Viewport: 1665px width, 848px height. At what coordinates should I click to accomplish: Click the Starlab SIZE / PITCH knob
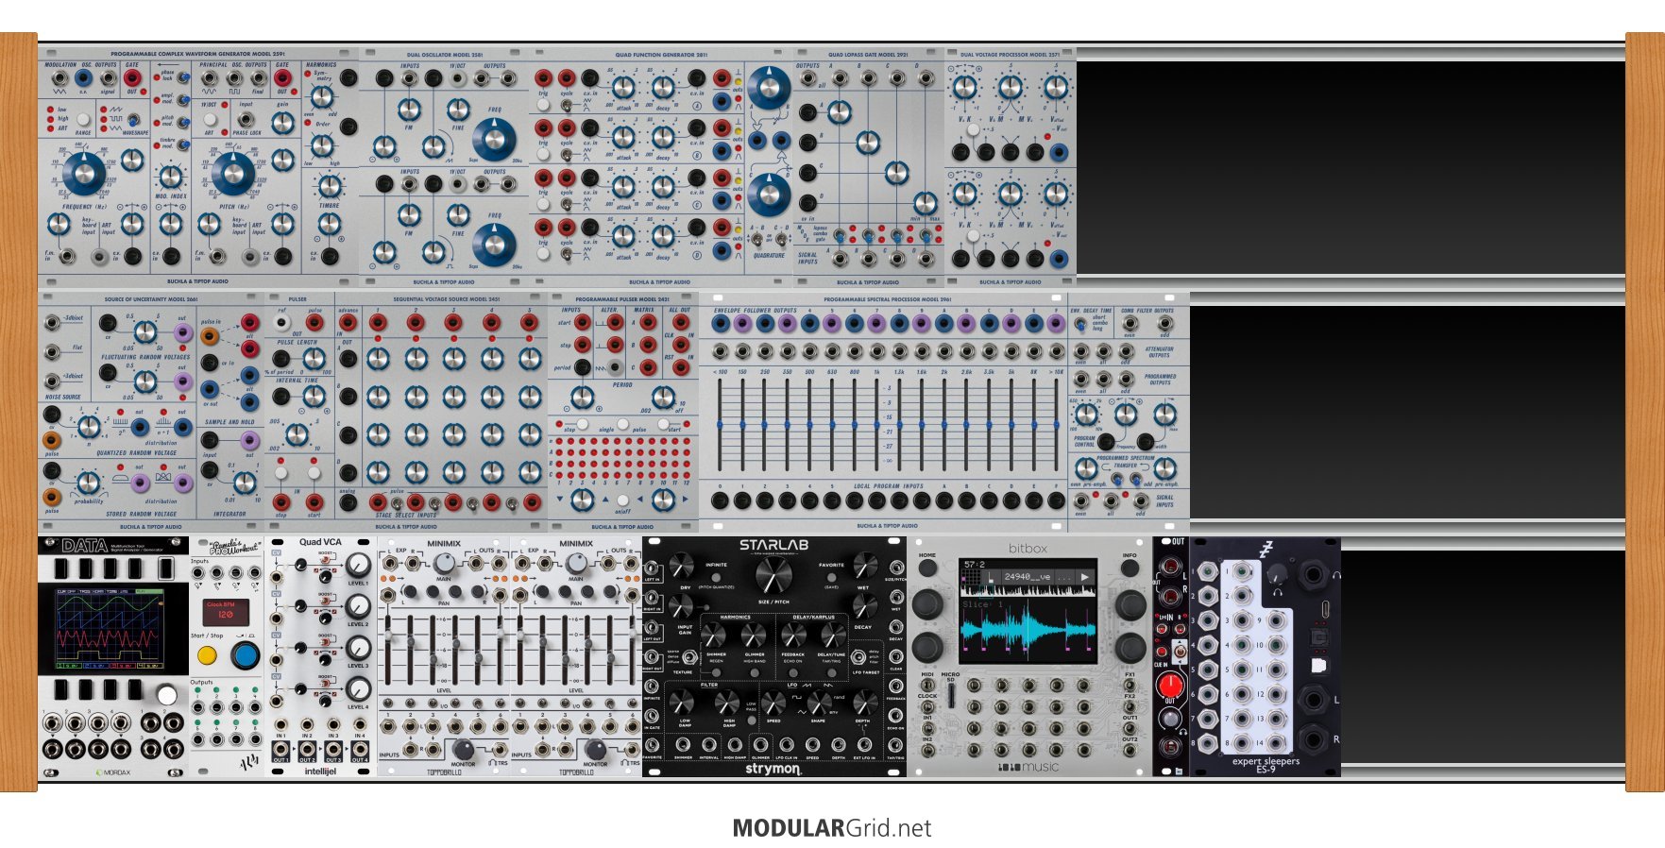(773, 575)
